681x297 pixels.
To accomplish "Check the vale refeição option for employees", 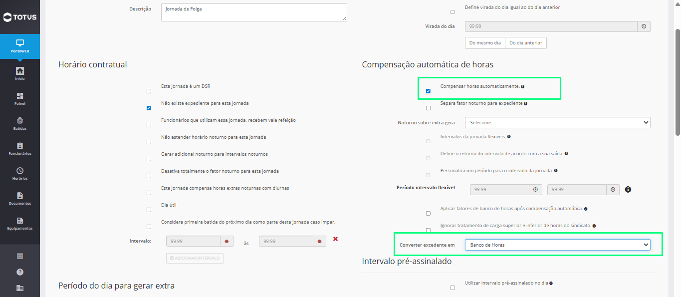I will 149,125.
